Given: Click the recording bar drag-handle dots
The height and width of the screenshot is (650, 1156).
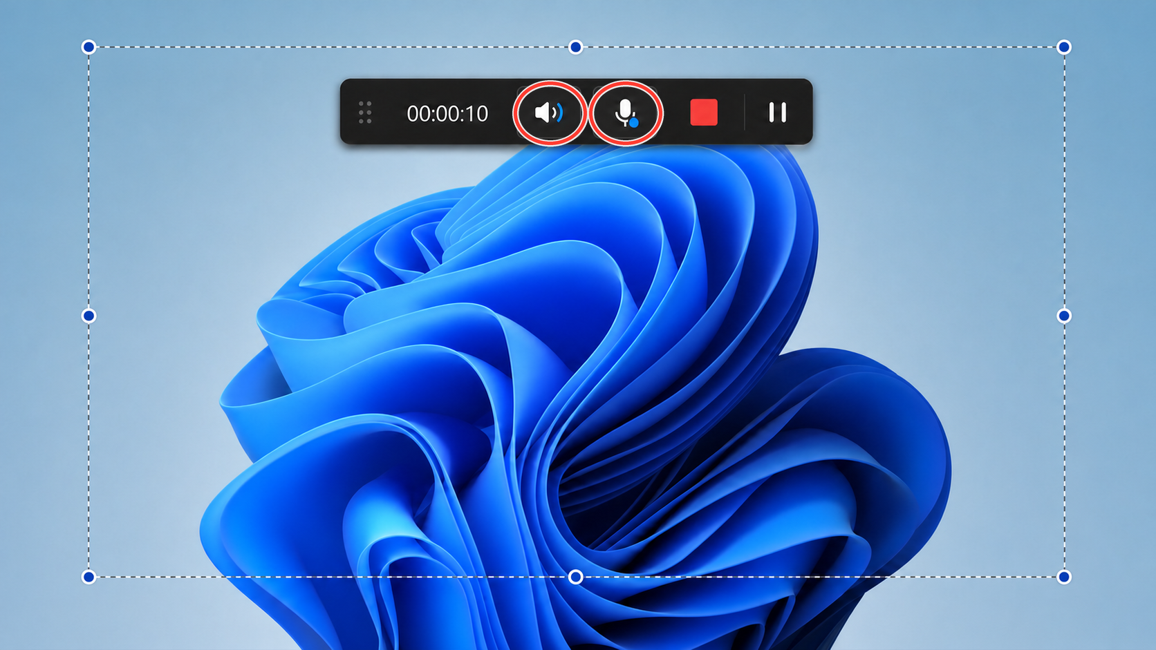Looking at the screenshot, I should (x=365, y=113).
